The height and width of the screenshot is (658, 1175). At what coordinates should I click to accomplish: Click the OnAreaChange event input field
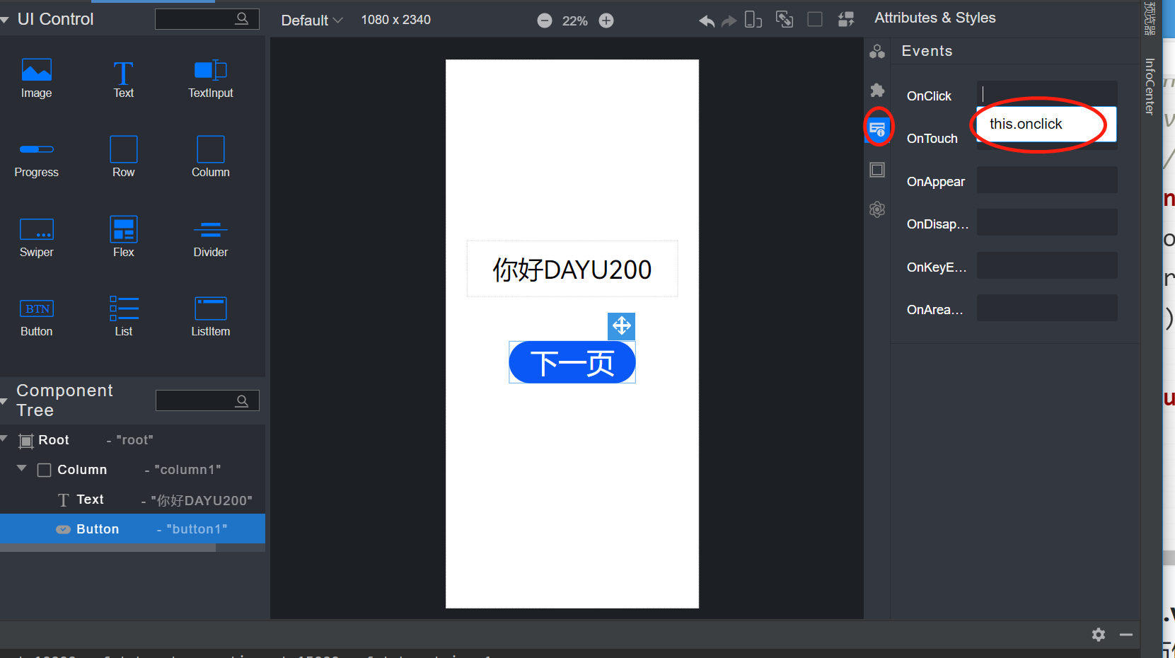pyautogui.click(x=1047, y=308)
